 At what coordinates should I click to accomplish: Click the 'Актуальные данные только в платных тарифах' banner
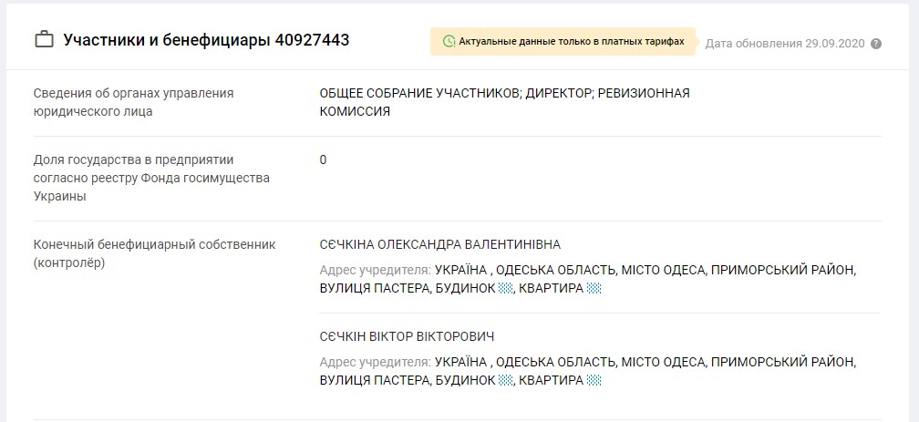[563, 42]
